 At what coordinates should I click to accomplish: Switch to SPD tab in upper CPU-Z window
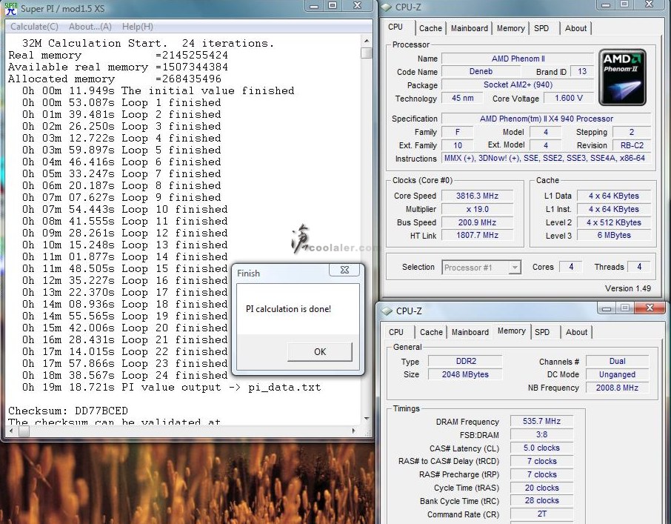pyautogui.click(x=541, y=28)
